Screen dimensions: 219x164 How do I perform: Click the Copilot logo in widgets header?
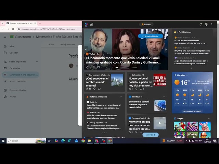86,24
